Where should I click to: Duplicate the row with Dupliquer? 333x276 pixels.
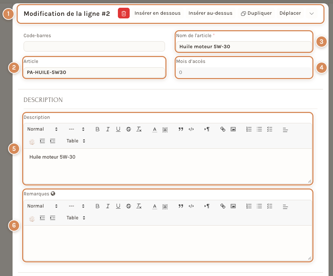point(256,13)
